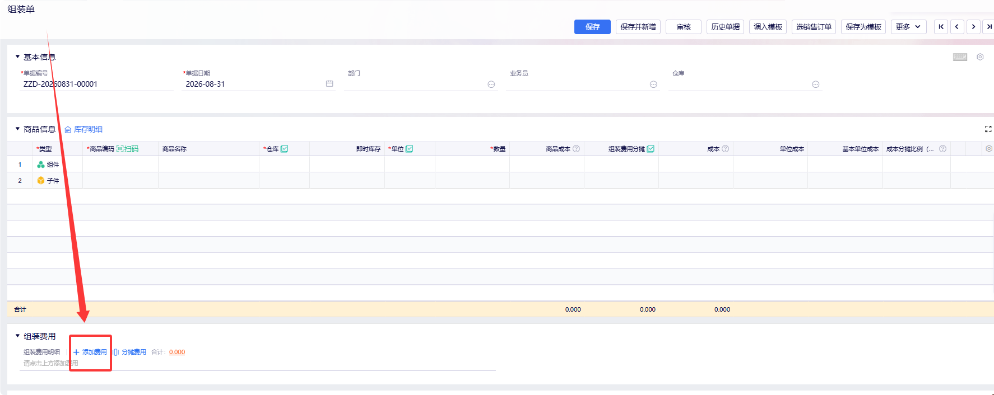The width and height of the screenshot is (994, 395).
Task: Open the 库存明细 link
Action: (x=83, y=129)
